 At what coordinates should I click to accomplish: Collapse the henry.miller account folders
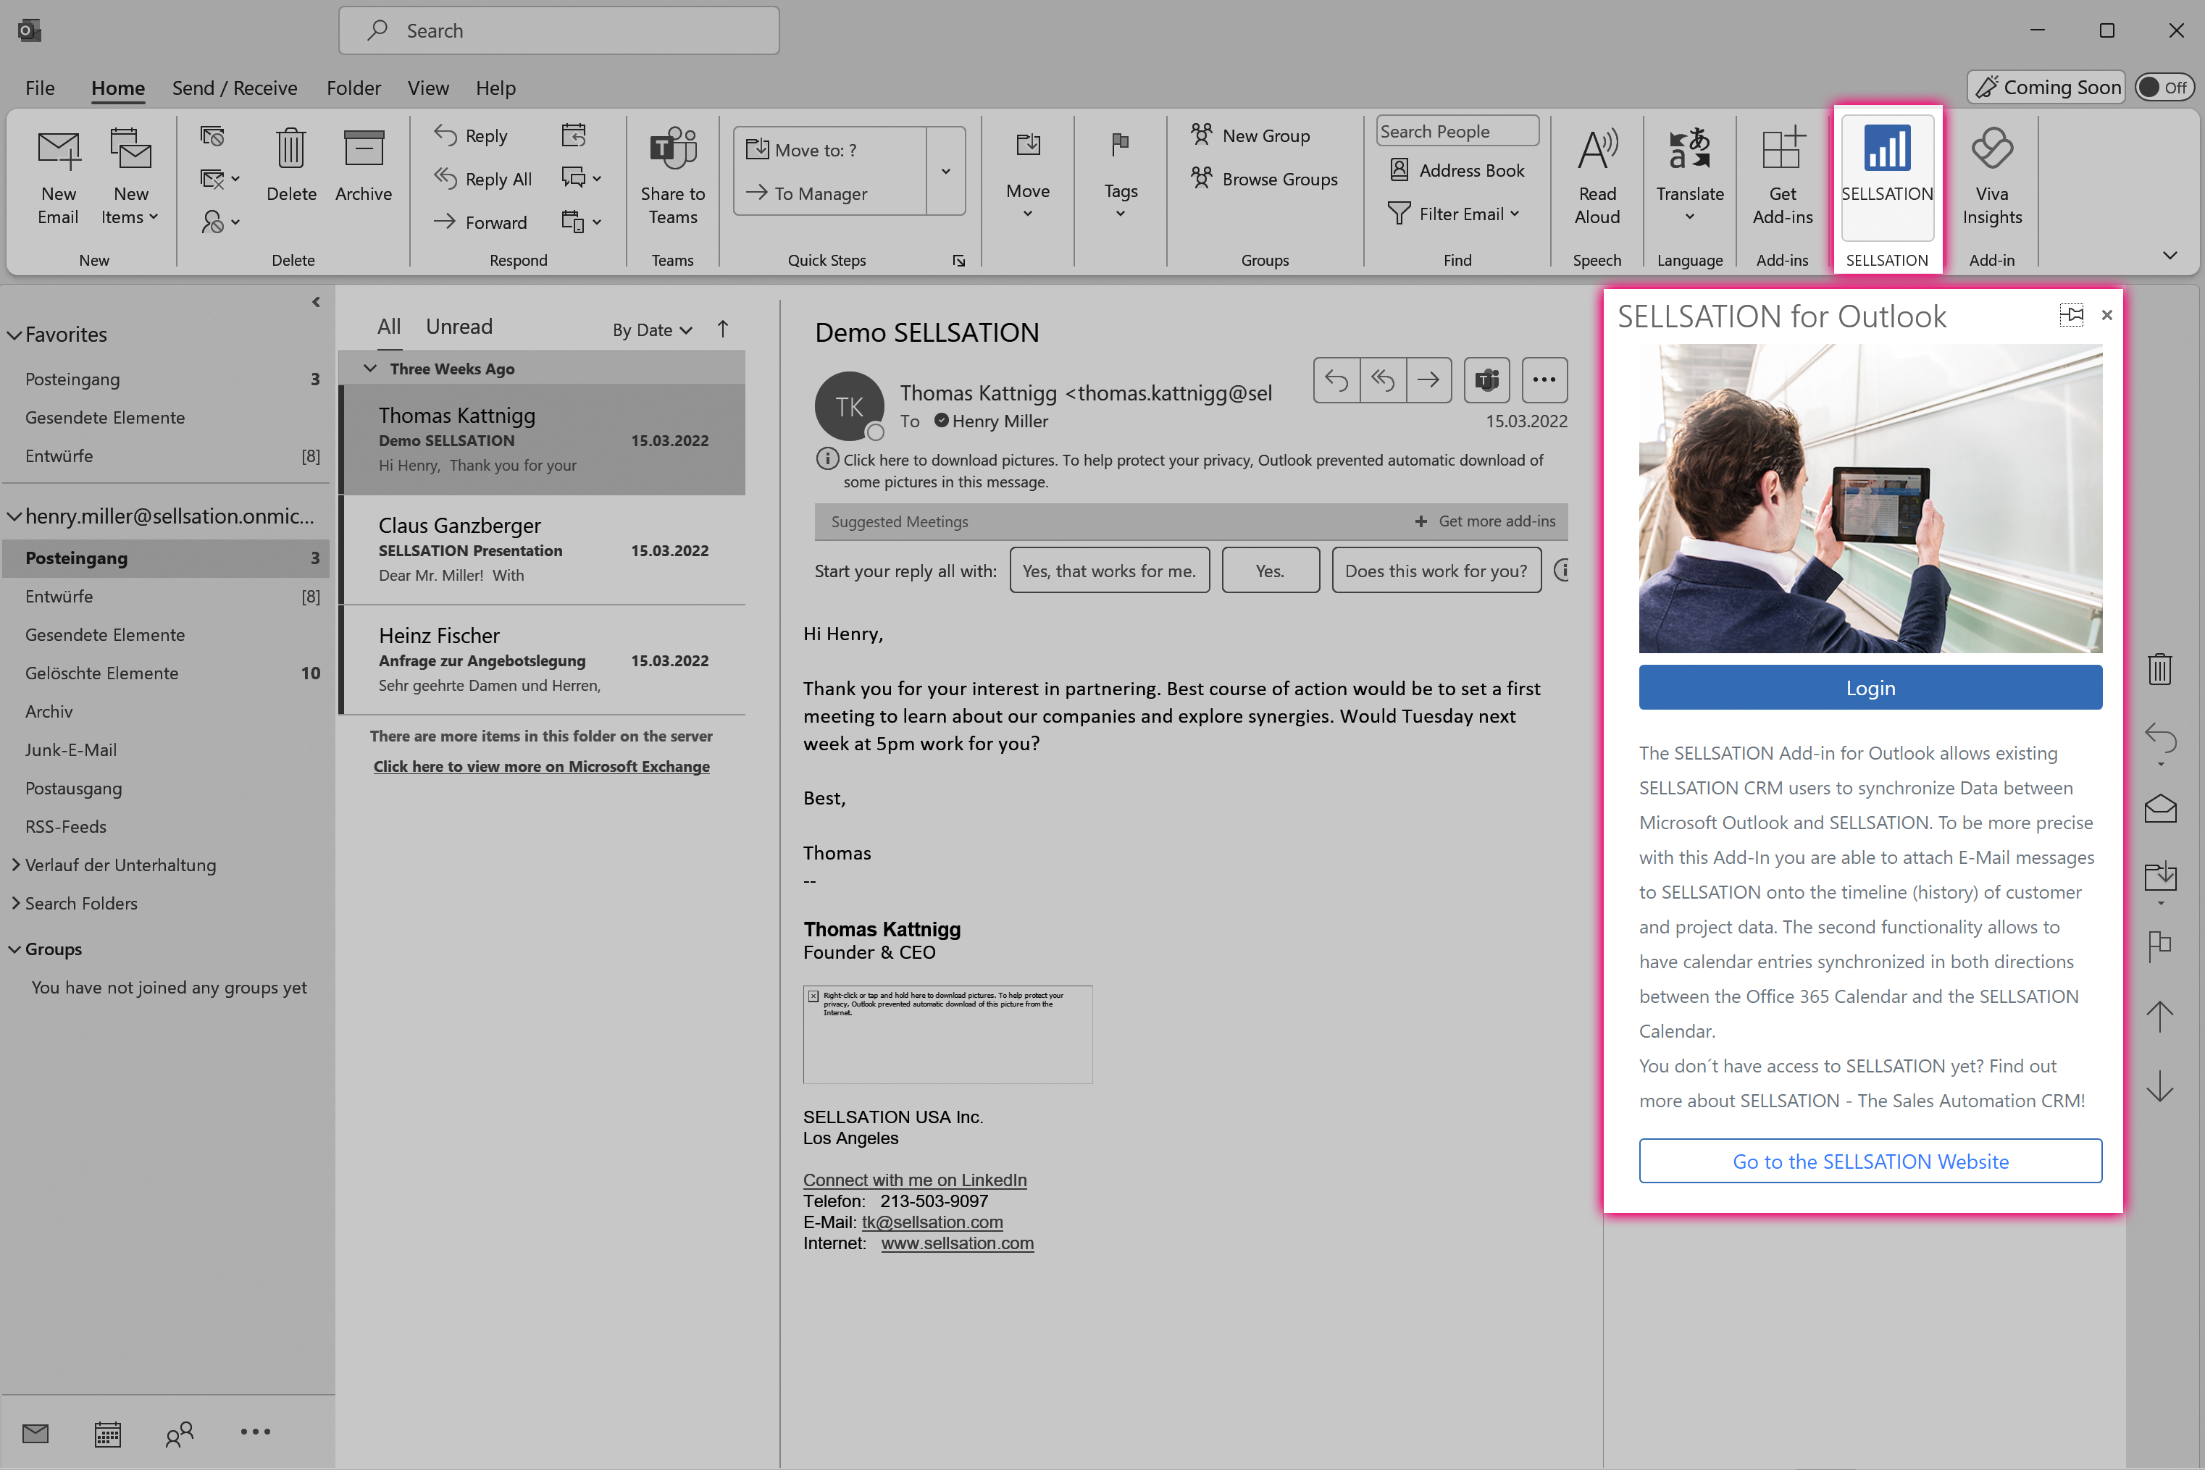click(14, 516)
